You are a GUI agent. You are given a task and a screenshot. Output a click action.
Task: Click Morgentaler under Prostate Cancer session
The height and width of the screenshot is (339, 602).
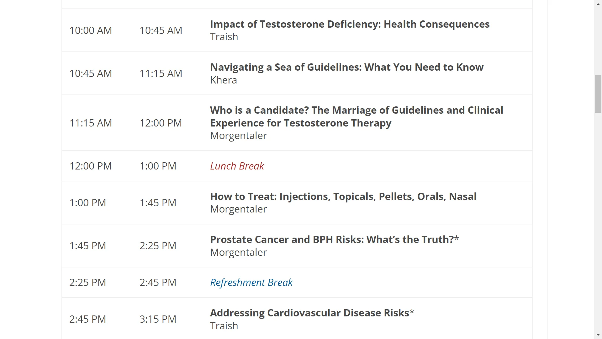pyautogui.click(x=238, y=252)
